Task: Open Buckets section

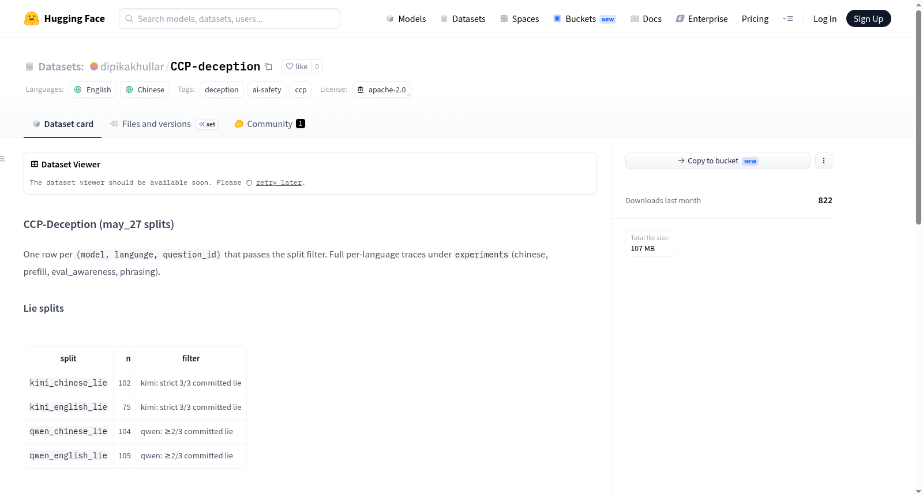Action: point(584,18)
